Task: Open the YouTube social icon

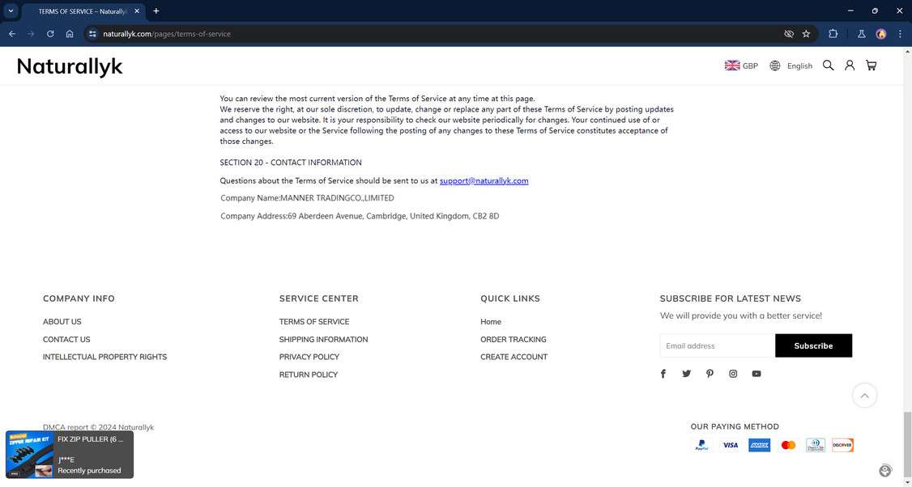Action: pos(756,374)
